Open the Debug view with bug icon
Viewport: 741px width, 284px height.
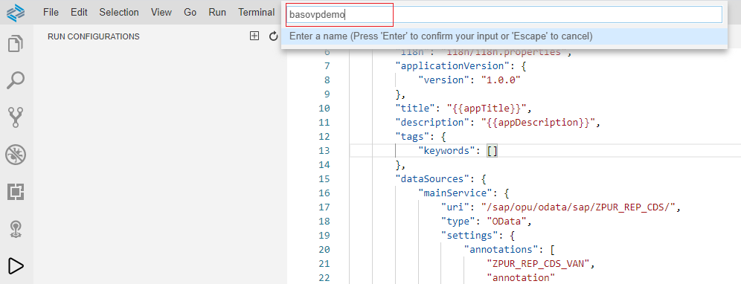[16, 155]
